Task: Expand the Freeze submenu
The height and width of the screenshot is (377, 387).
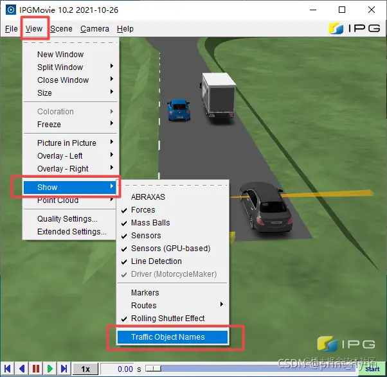Action: click(70, 124)
